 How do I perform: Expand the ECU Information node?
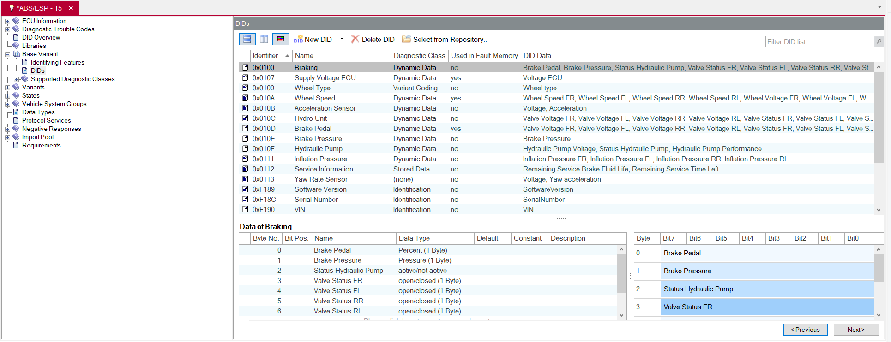(x=7, y=21)
